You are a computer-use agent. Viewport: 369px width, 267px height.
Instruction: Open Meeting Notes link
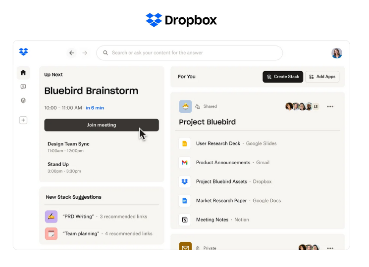(x=212, y=220)
